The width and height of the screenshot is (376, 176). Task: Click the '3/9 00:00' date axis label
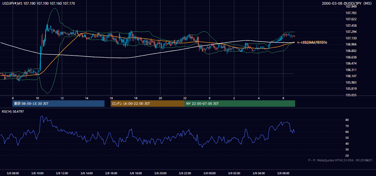[209, 173]
